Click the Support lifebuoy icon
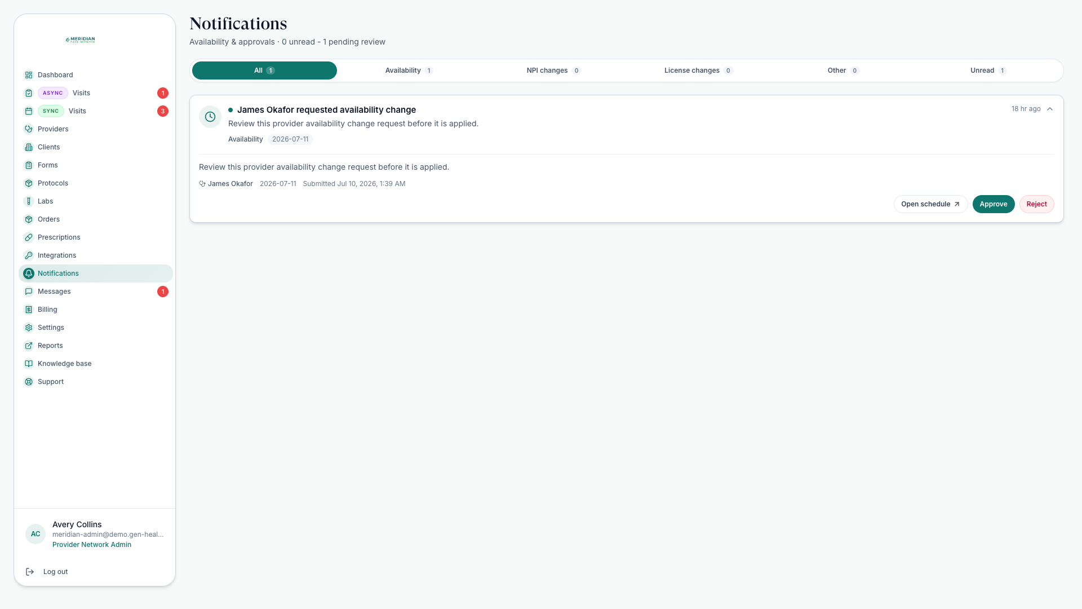 pyautogui.click(x=29, y=382)
